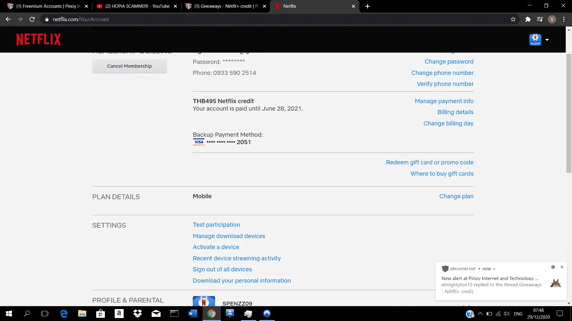The width and height of the screenshot is (572, 321).
Task: Open volume control in system tray
Action: (507, 314)
